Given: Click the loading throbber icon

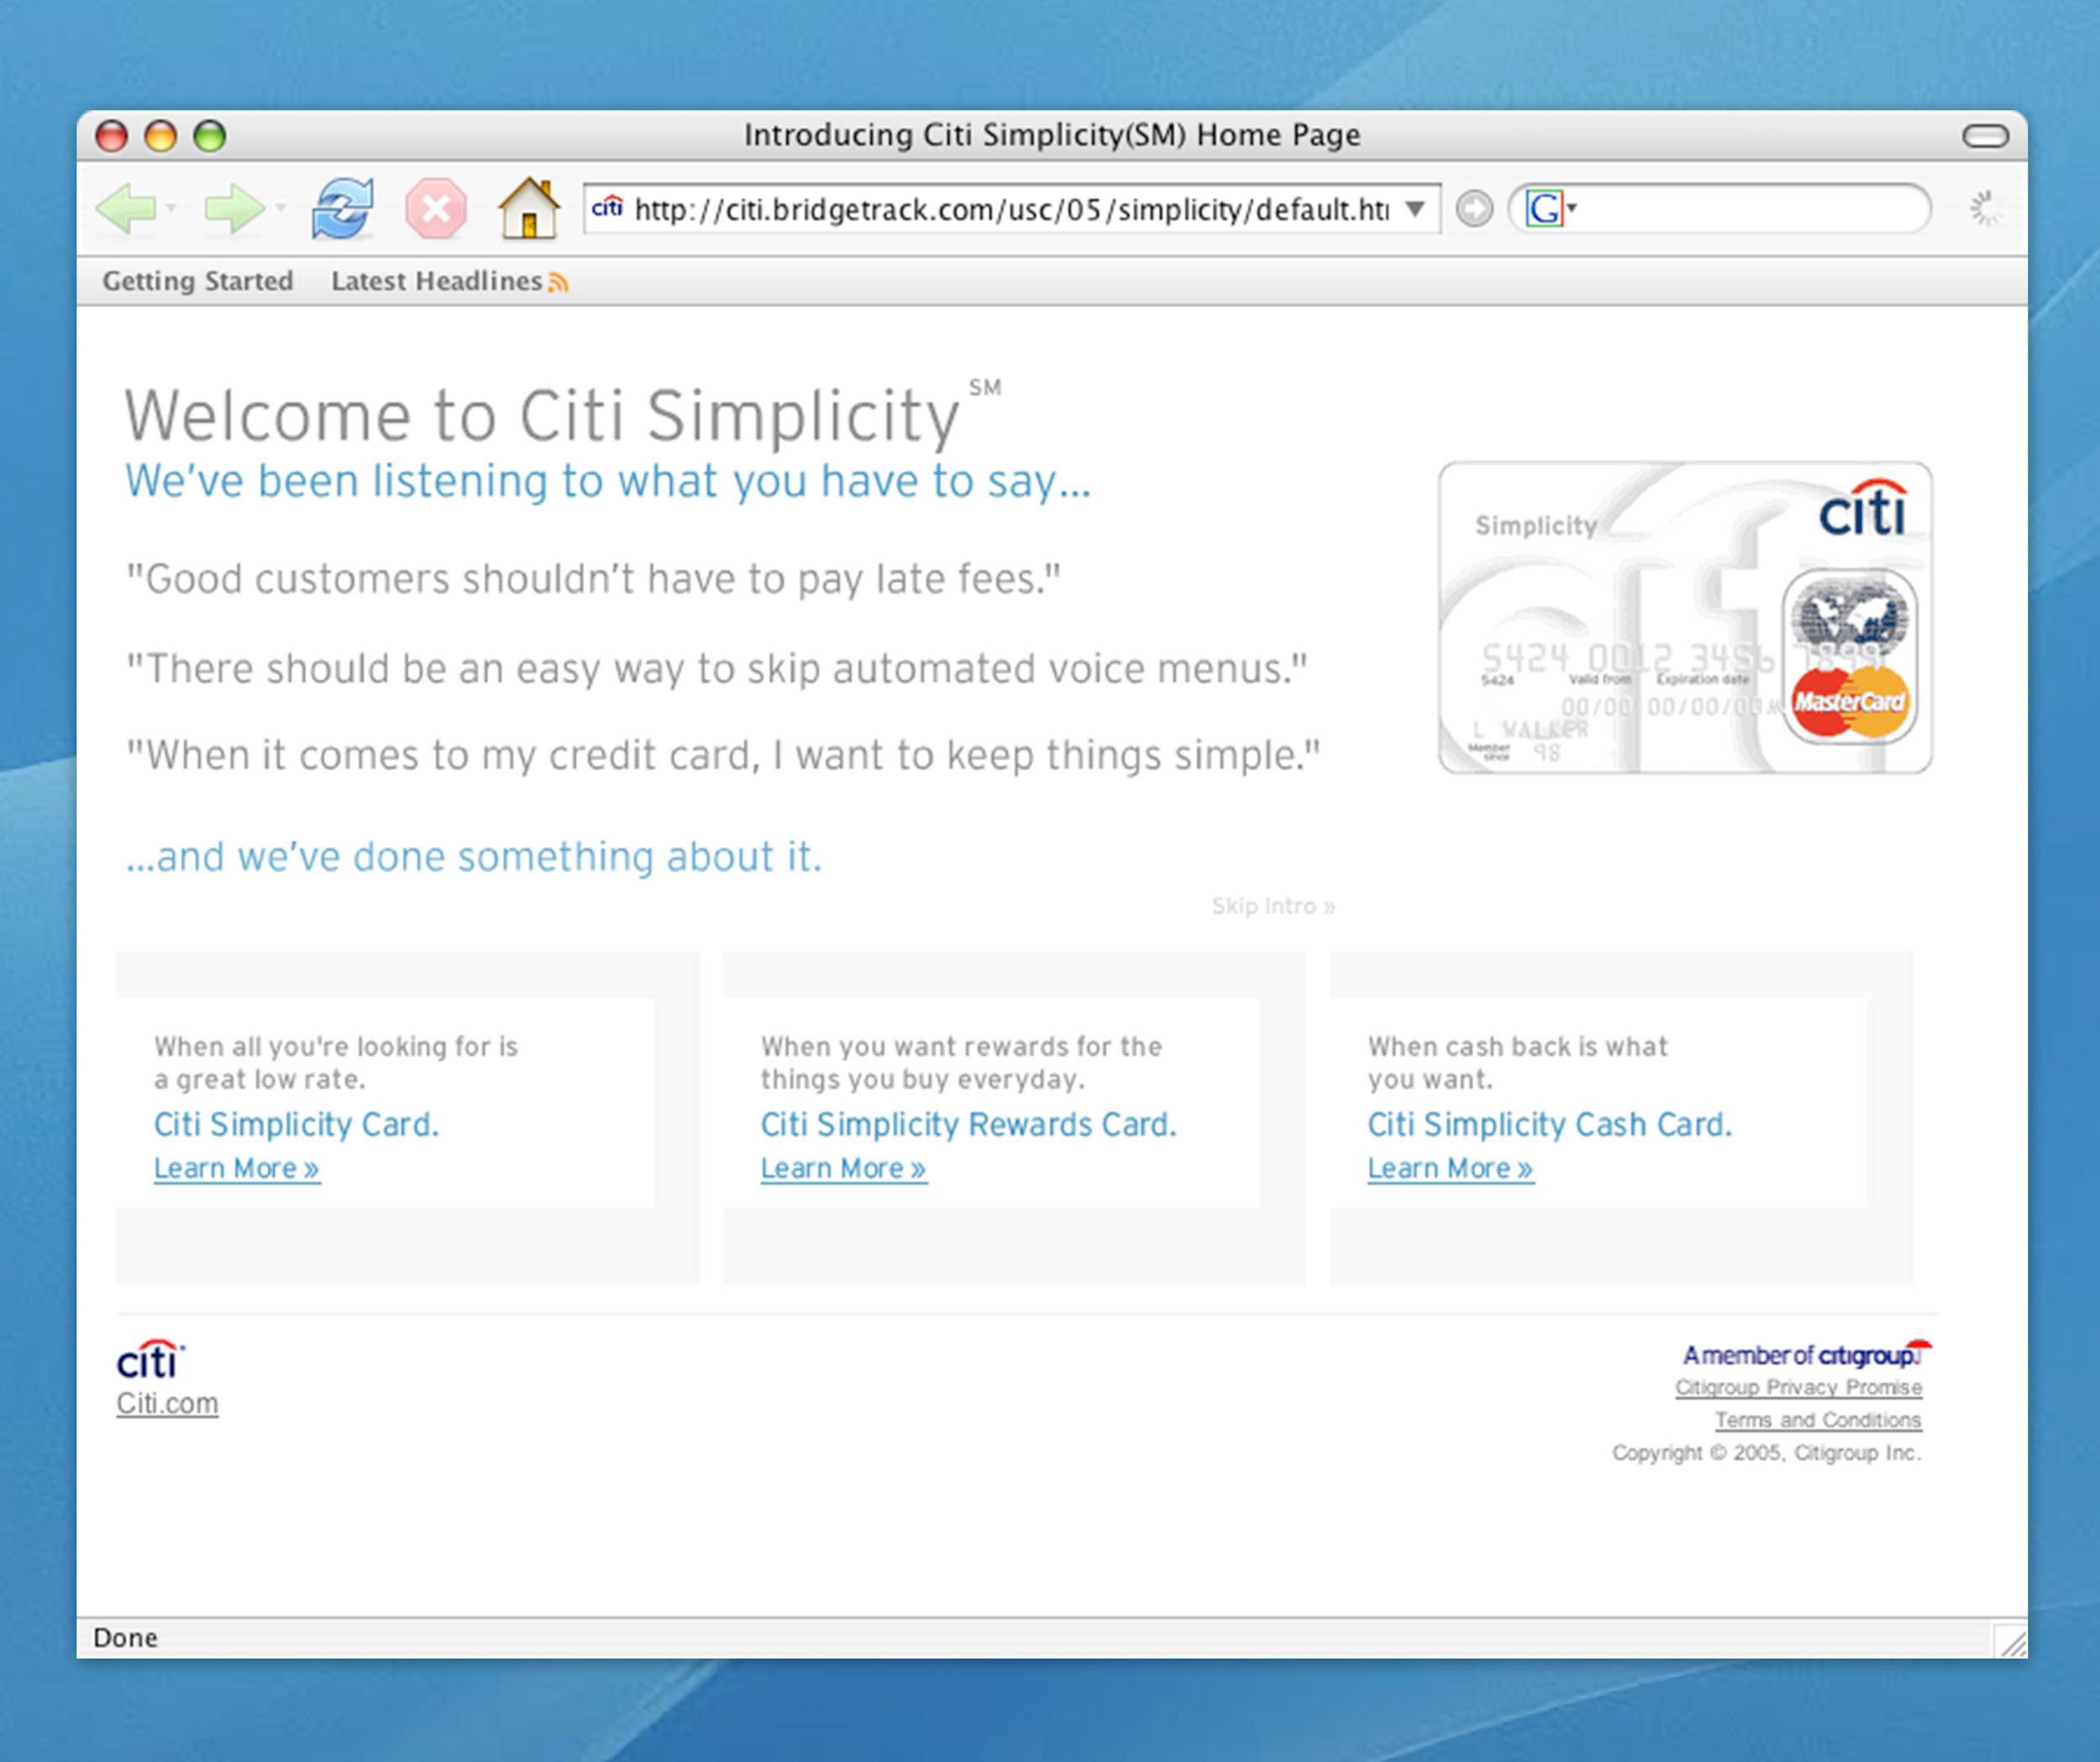Looking at the screenshot, I should pos(1985,209).
